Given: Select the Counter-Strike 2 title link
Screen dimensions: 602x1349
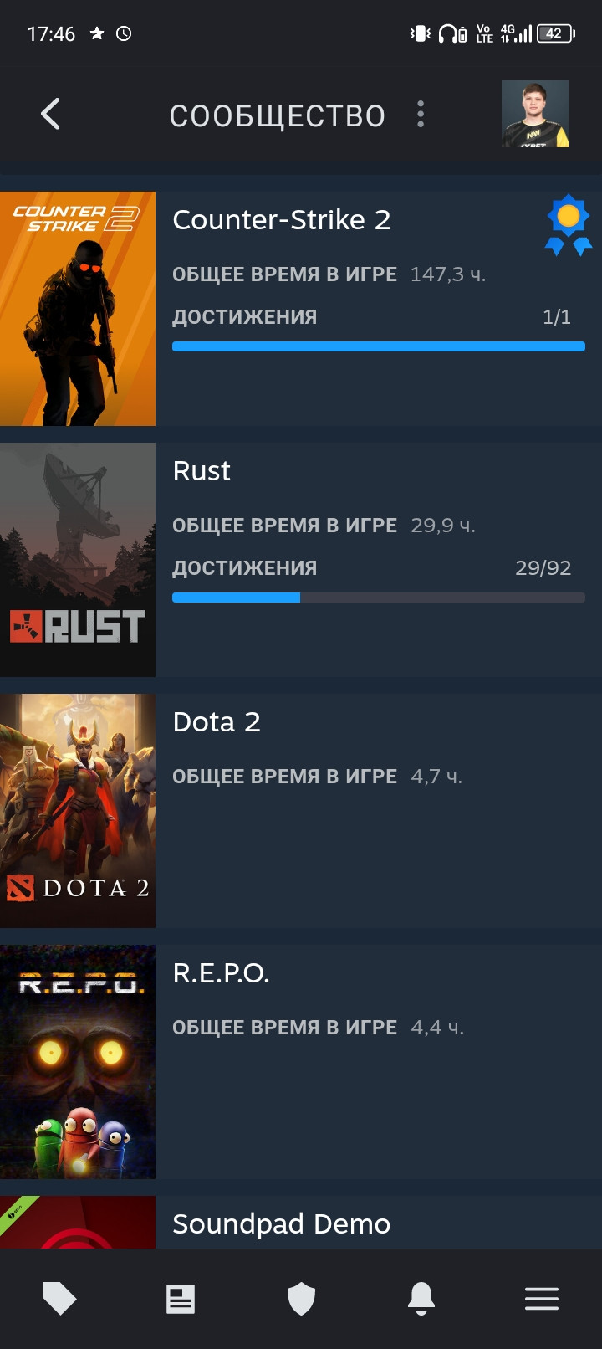Looking at the screenshot, I should tap(282, 220).
